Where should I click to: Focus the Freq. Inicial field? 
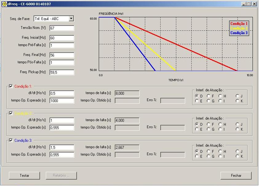[x=62, y=38]
